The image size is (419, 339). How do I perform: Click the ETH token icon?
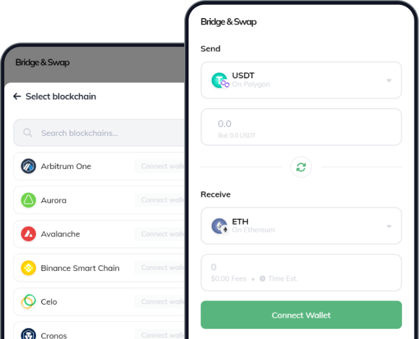[x=220, y=226]
